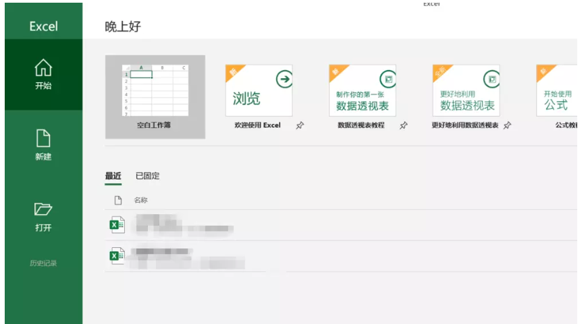Open the 浏览 welcome template thumbnail
This screenshot has height=324, width=586.
(x=259, y=90)
